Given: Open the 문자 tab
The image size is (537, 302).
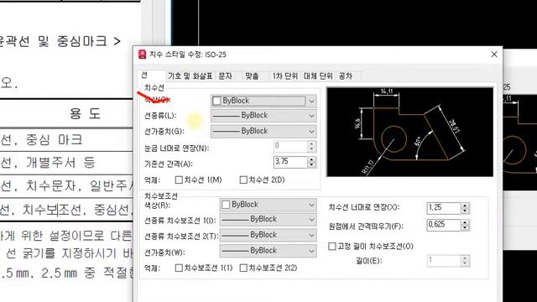Looking at the screenshot, I should (x=226, y=76).
